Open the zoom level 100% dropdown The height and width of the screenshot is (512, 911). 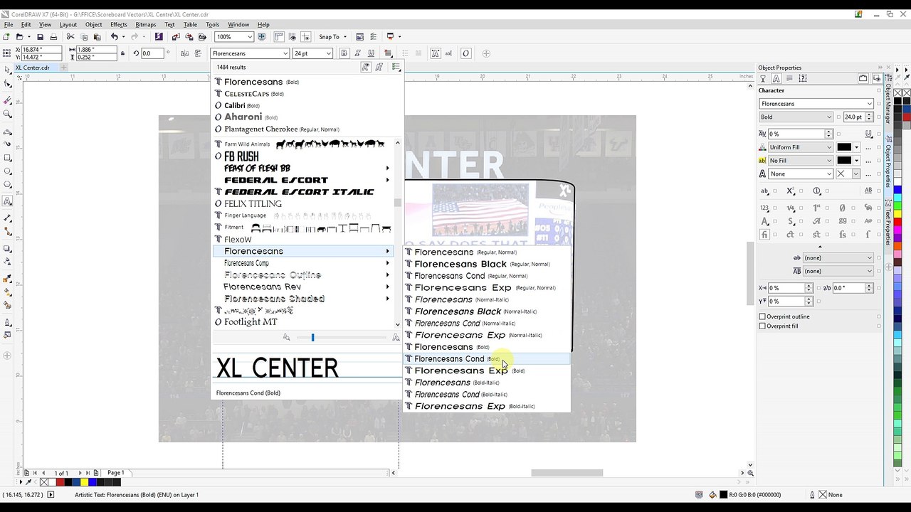[x=250, y=37]
